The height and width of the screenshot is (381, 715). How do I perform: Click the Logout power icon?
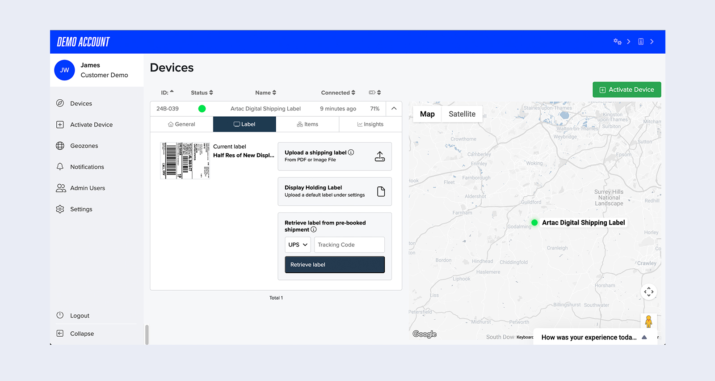[60, 315]
